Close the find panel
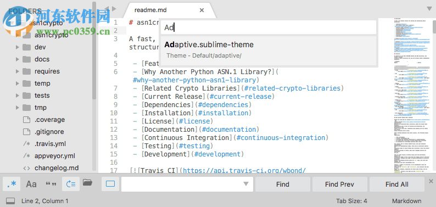Image resolution: width=436 pixels, height=207 pixels. (x=431, y=181)
